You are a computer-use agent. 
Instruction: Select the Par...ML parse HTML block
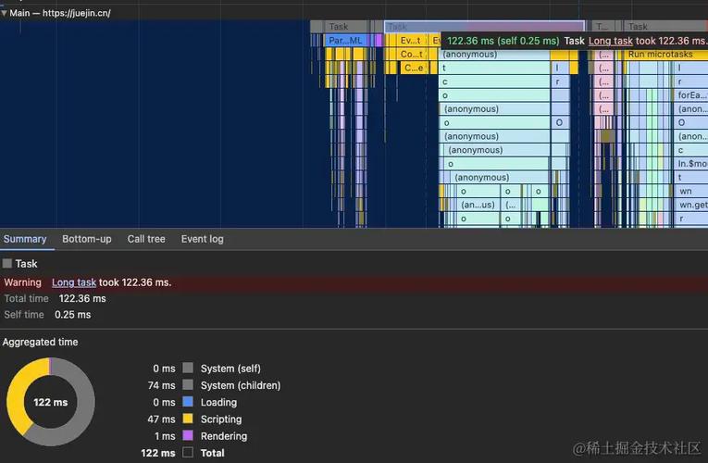pyautogui.click(x=345, y=40)
